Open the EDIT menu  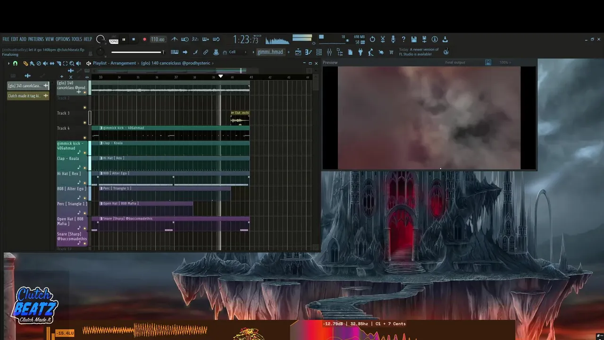15,39
